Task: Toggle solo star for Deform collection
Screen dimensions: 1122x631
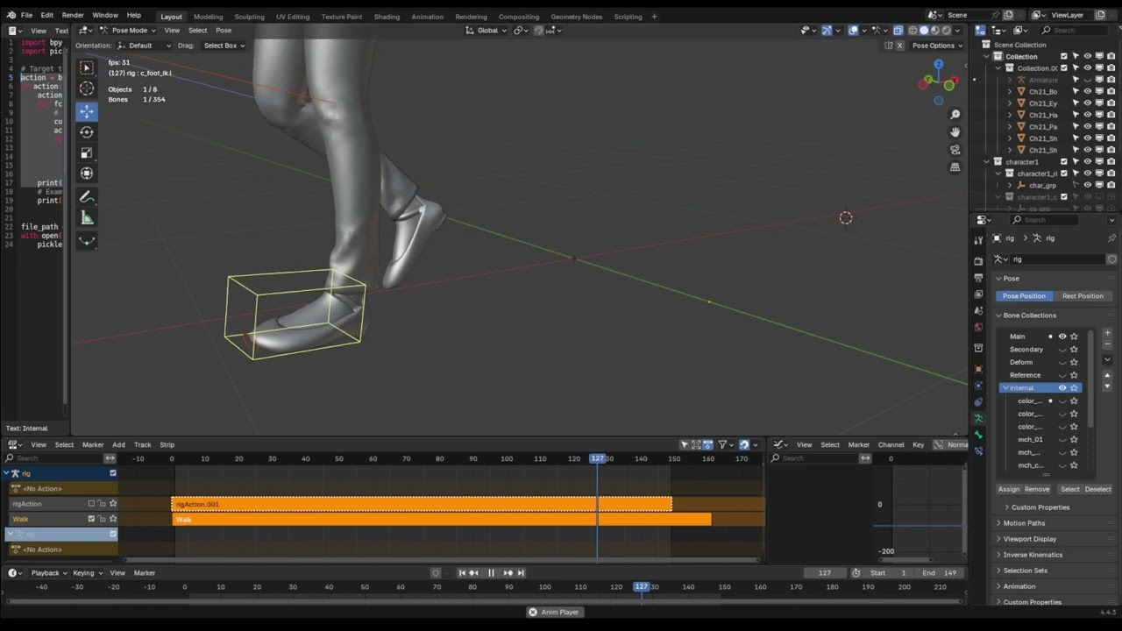Action: (1074, 362)
